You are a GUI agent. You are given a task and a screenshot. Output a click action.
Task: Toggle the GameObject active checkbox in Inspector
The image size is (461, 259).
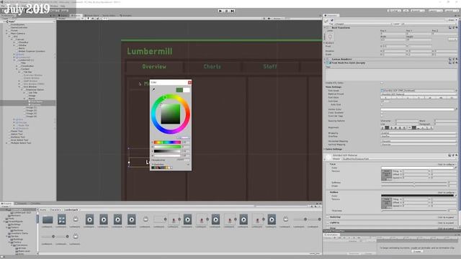click(331, 20)
